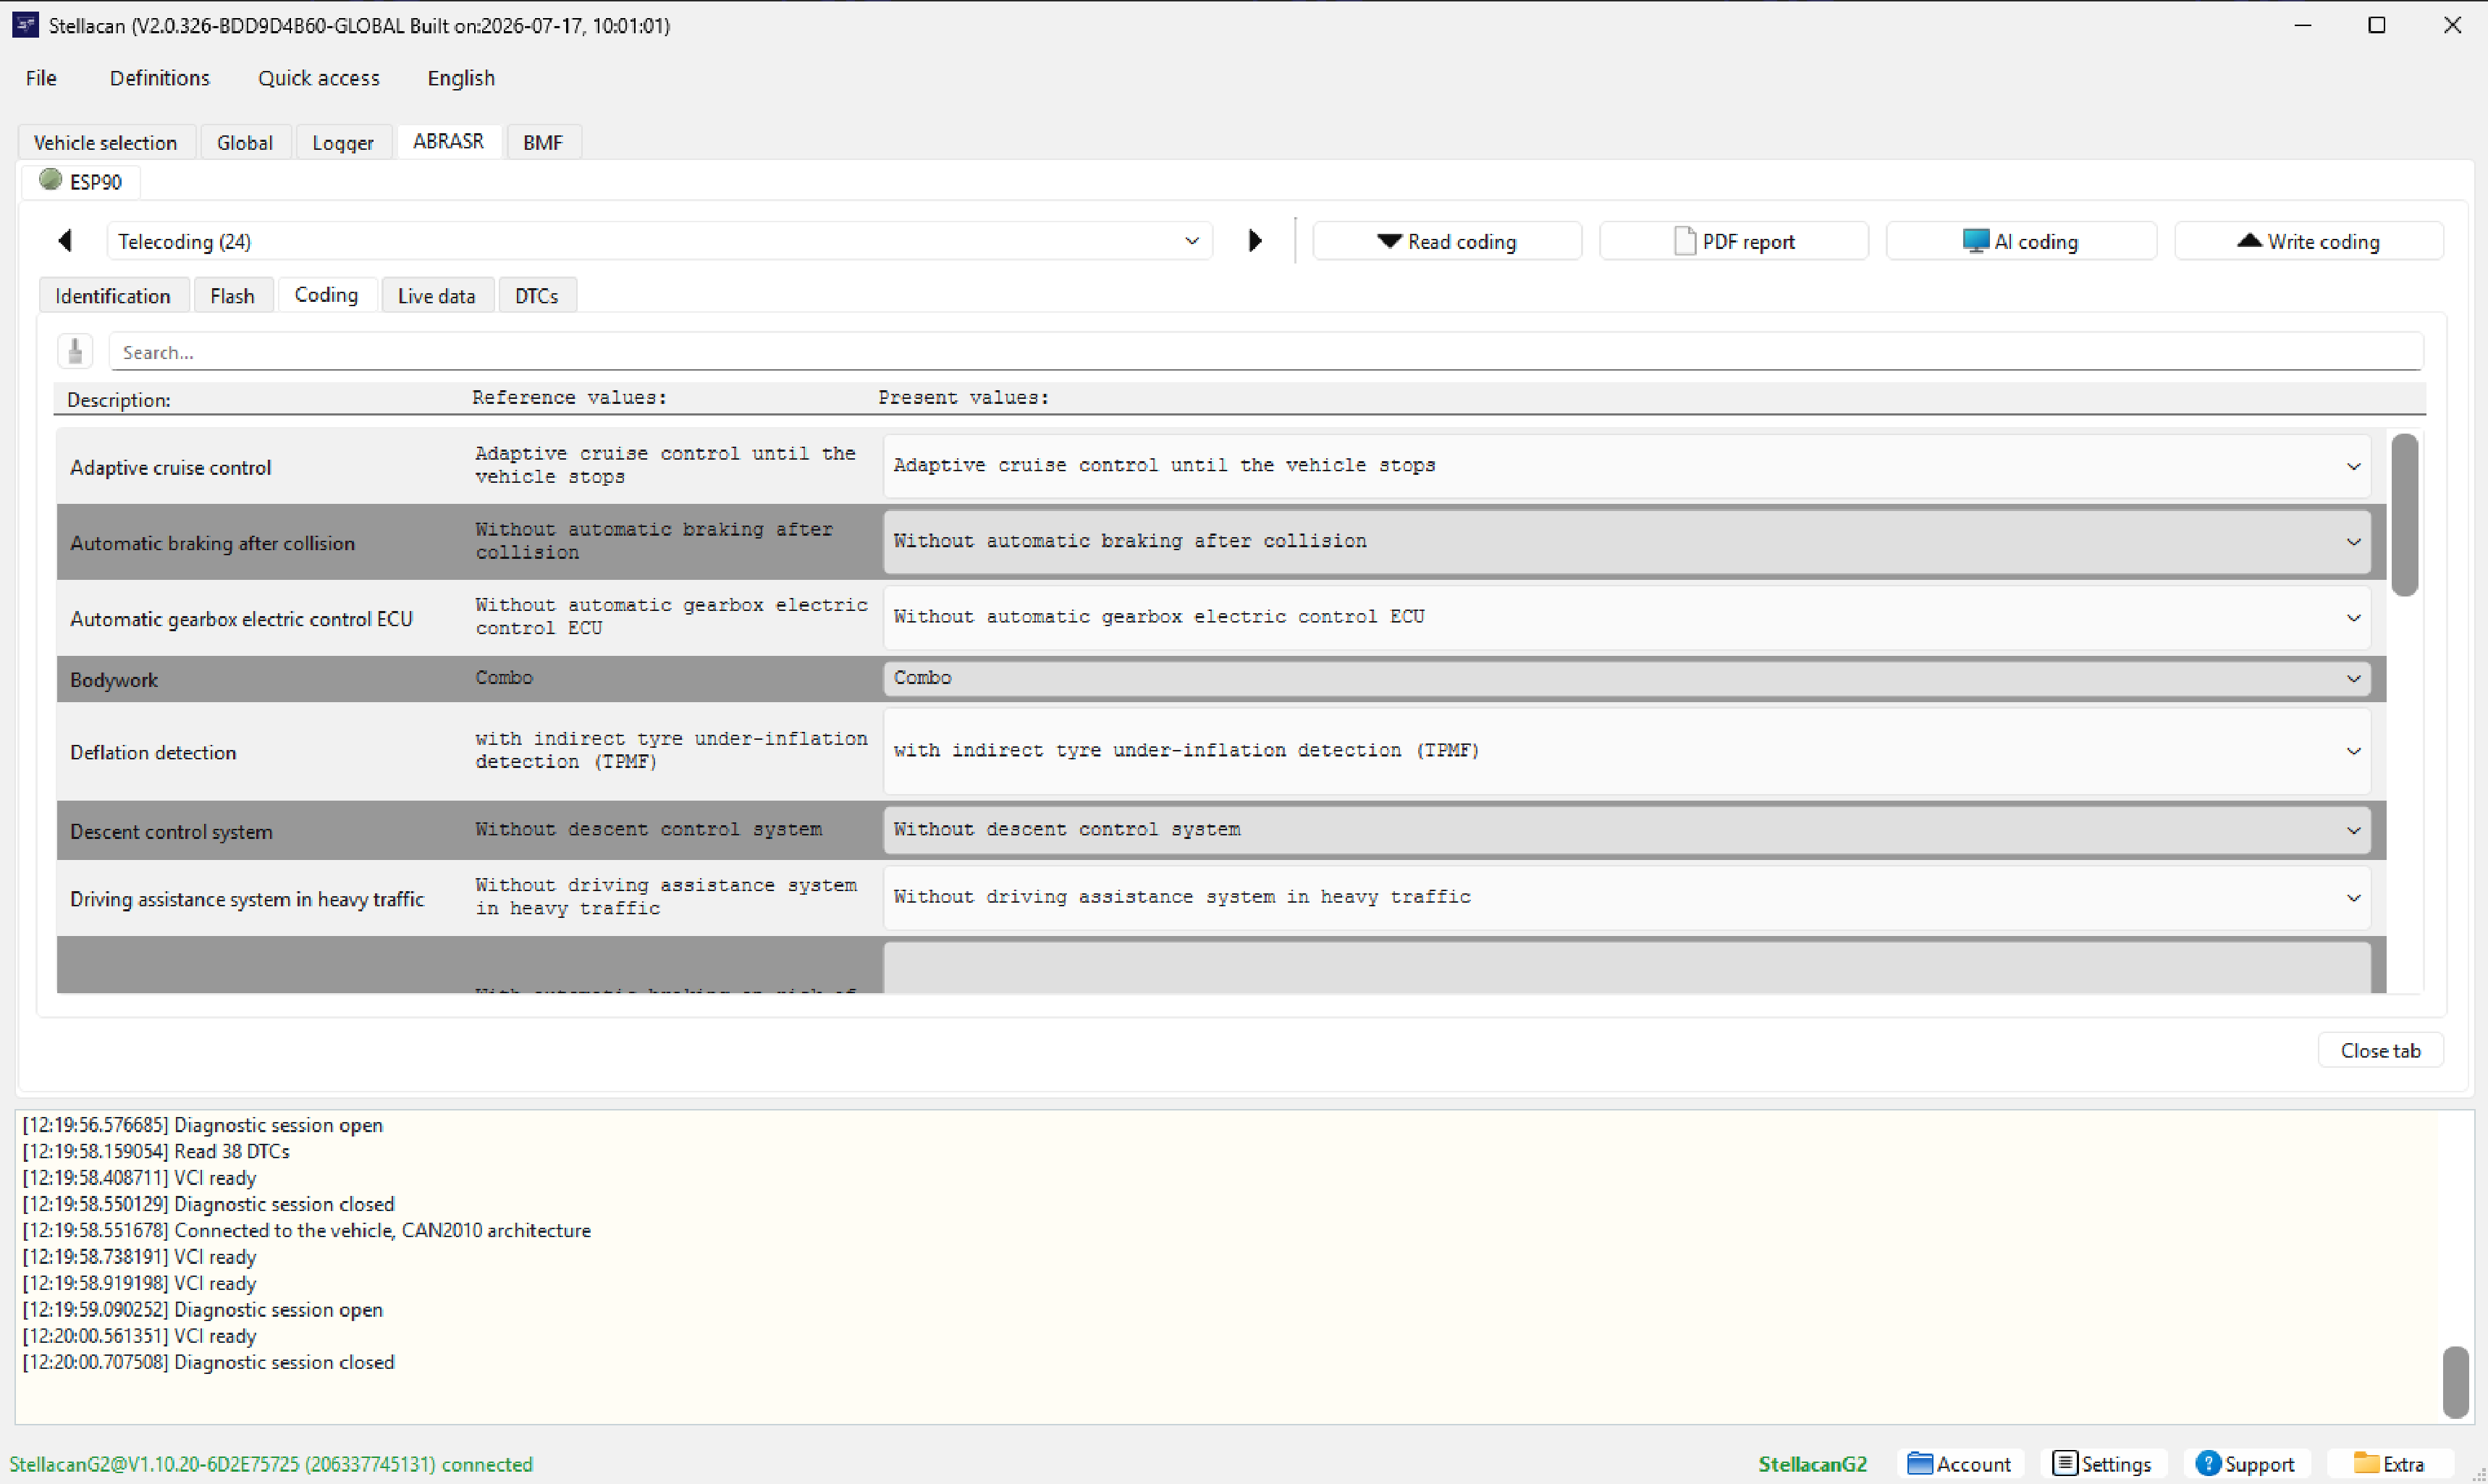Click the Read coding down-arrow icon
Screen dimensions: 2488x1484
pyautogui.click(x=1389, y=241)
